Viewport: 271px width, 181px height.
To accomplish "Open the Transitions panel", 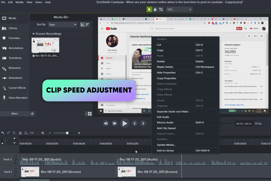I will click(x=15, y=58).
